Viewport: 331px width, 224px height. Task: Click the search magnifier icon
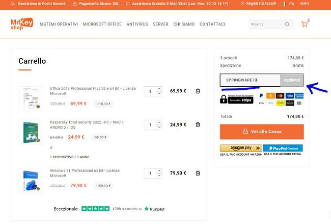click(287, 24)
